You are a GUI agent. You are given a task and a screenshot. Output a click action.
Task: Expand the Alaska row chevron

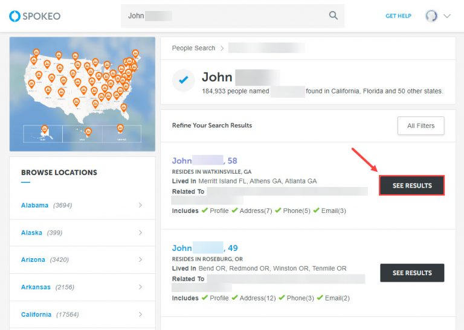click(140, 233)
